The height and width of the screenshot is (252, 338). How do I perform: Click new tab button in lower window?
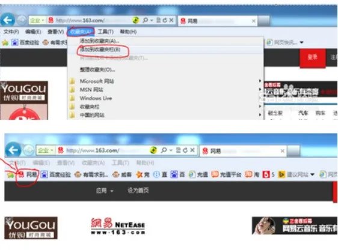coord(293,151)
